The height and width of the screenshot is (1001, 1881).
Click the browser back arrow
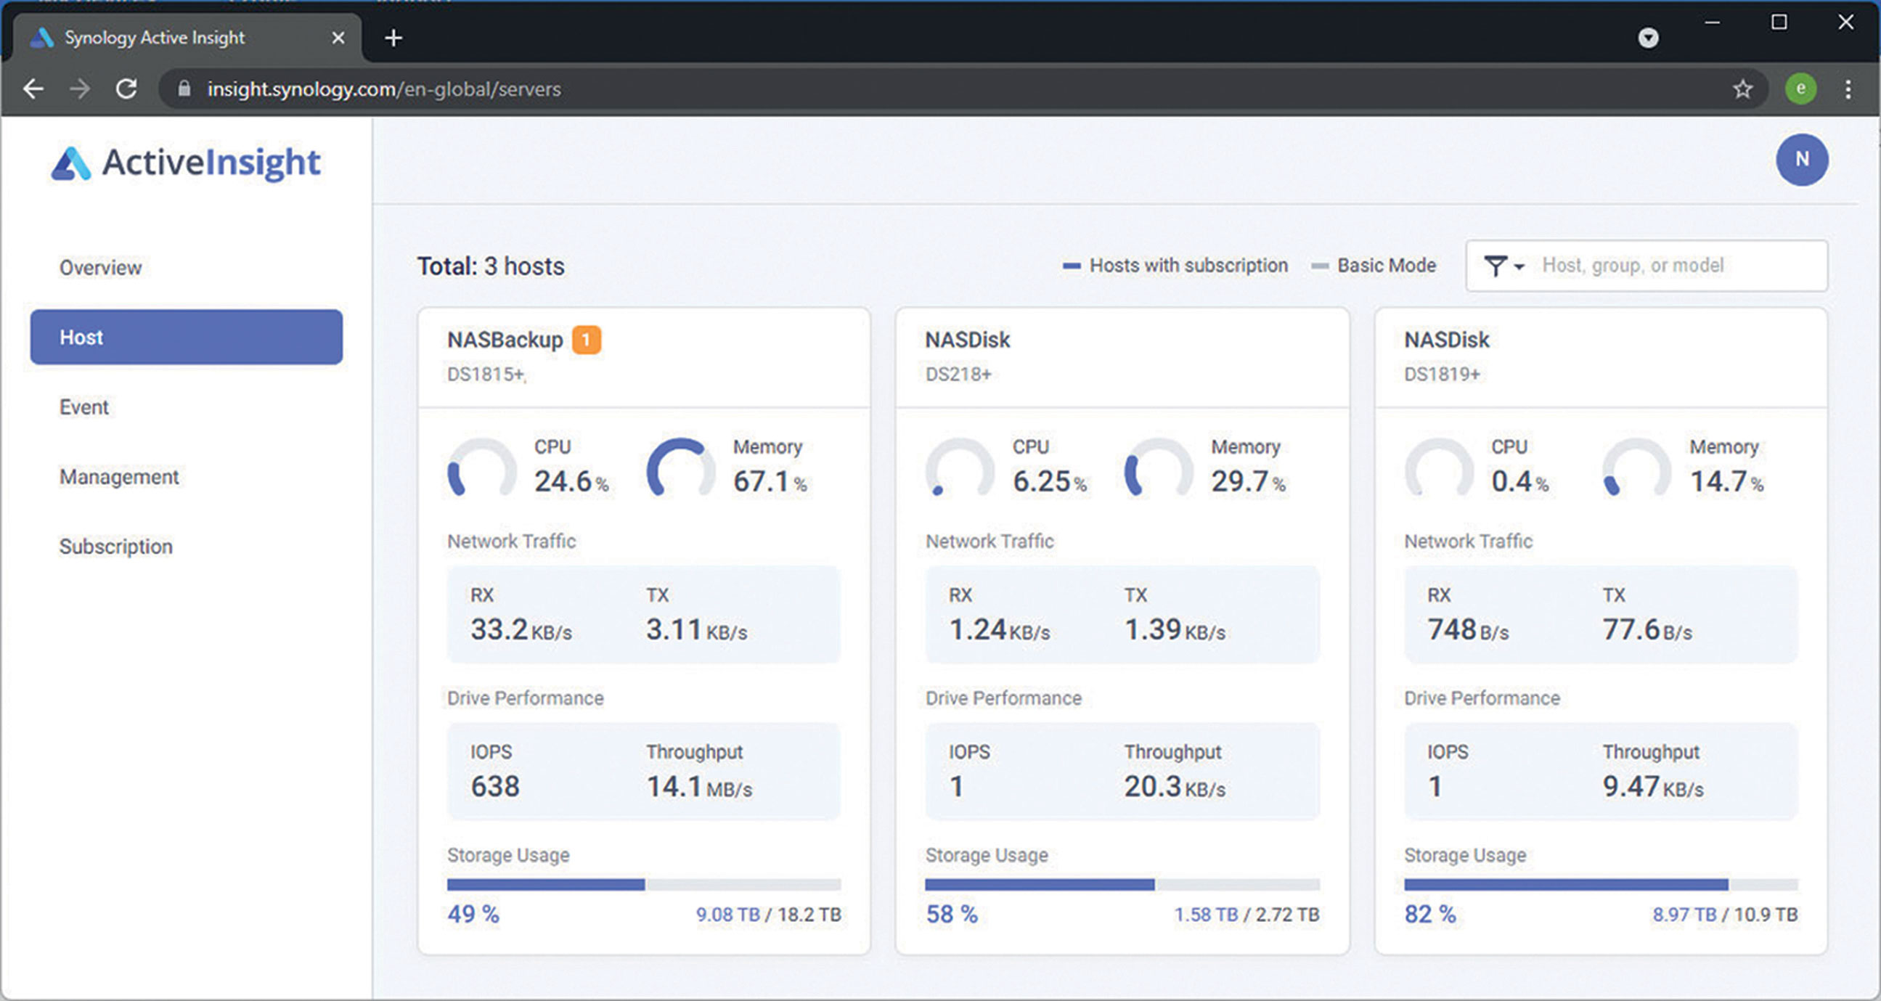[33, 89]
